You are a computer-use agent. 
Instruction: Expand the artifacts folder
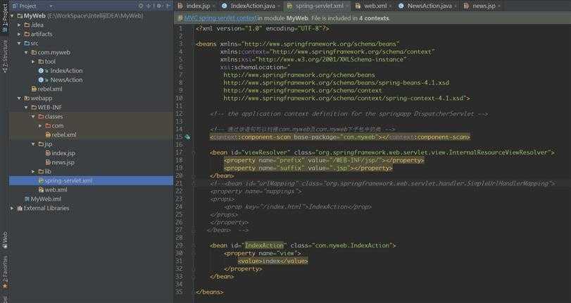[19, 35]
